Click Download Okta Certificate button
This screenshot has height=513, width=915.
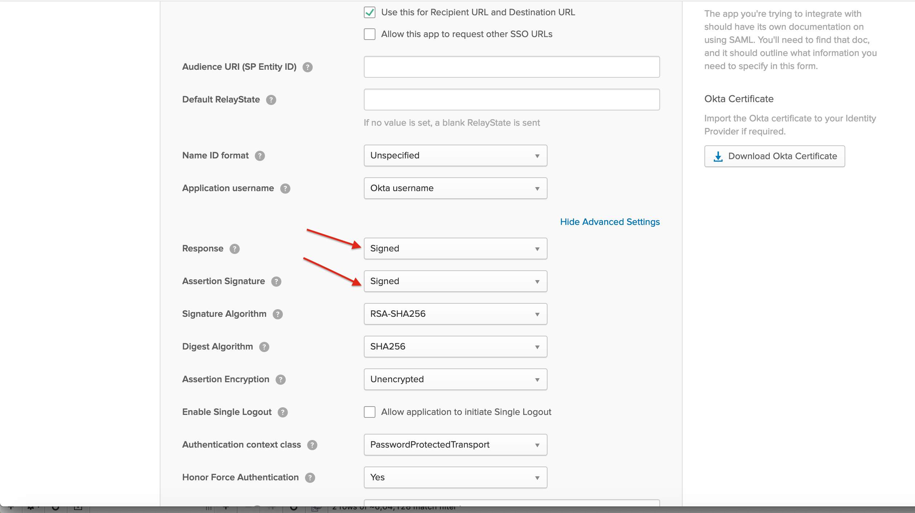pos(774,156)
